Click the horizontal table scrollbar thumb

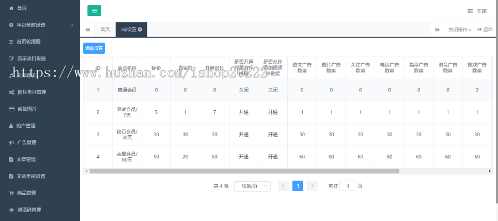(x=244, y=171)
